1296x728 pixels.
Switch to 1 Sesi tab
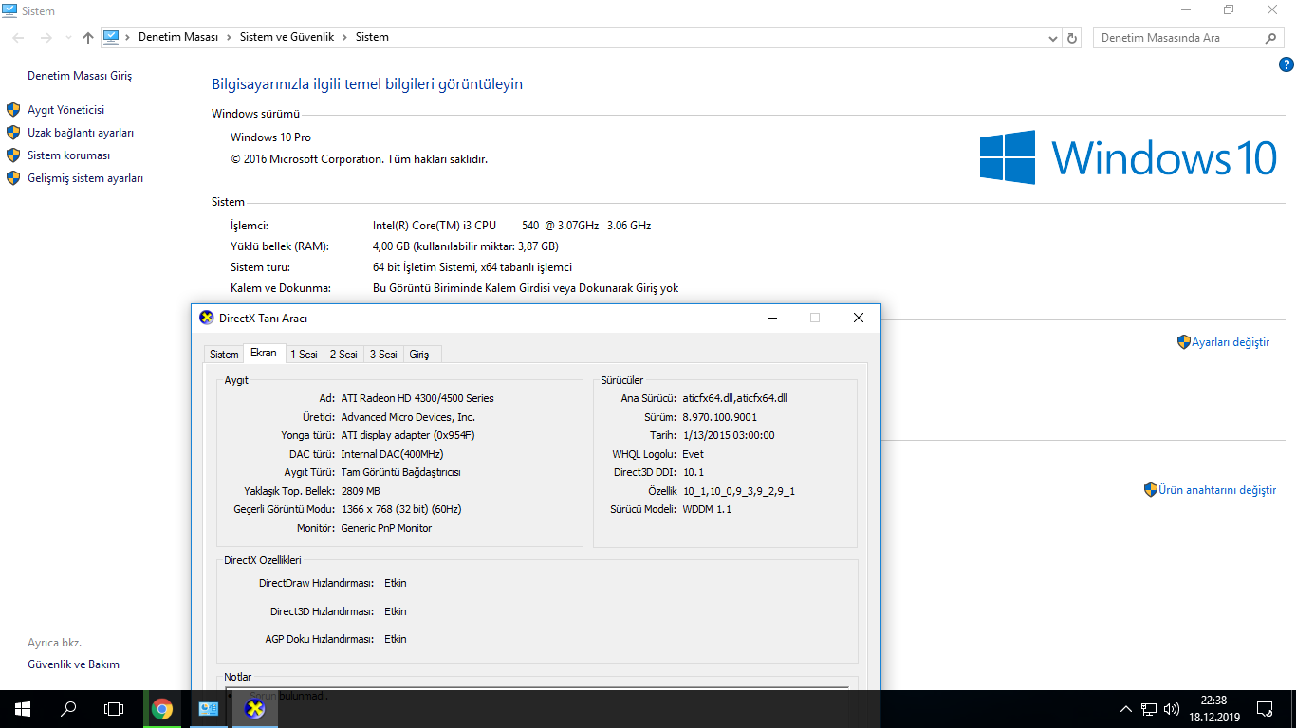click(304, 355)
